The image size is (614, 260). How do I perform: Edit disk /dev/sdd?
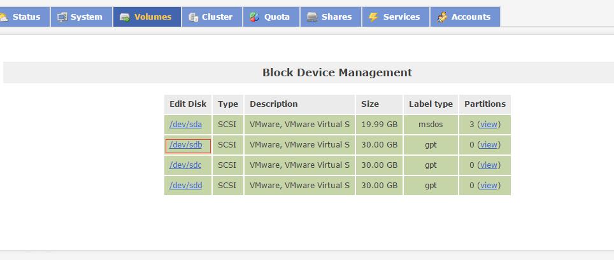click(185, 186)
